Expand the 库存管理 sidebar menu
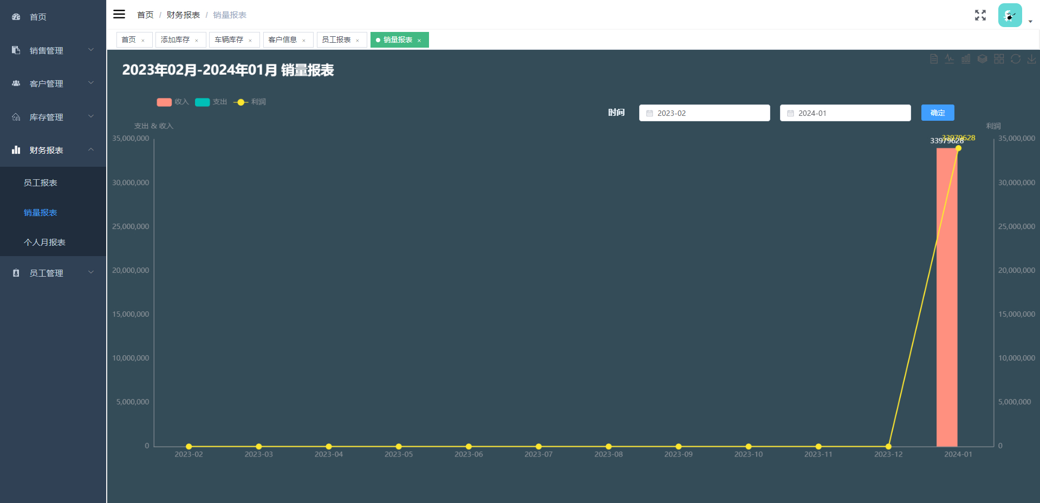Screen dimensions: 1040x503 [x=53, y=117]
